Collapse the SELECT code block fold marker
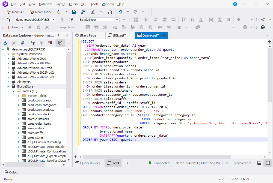 [x=80, y=41]
